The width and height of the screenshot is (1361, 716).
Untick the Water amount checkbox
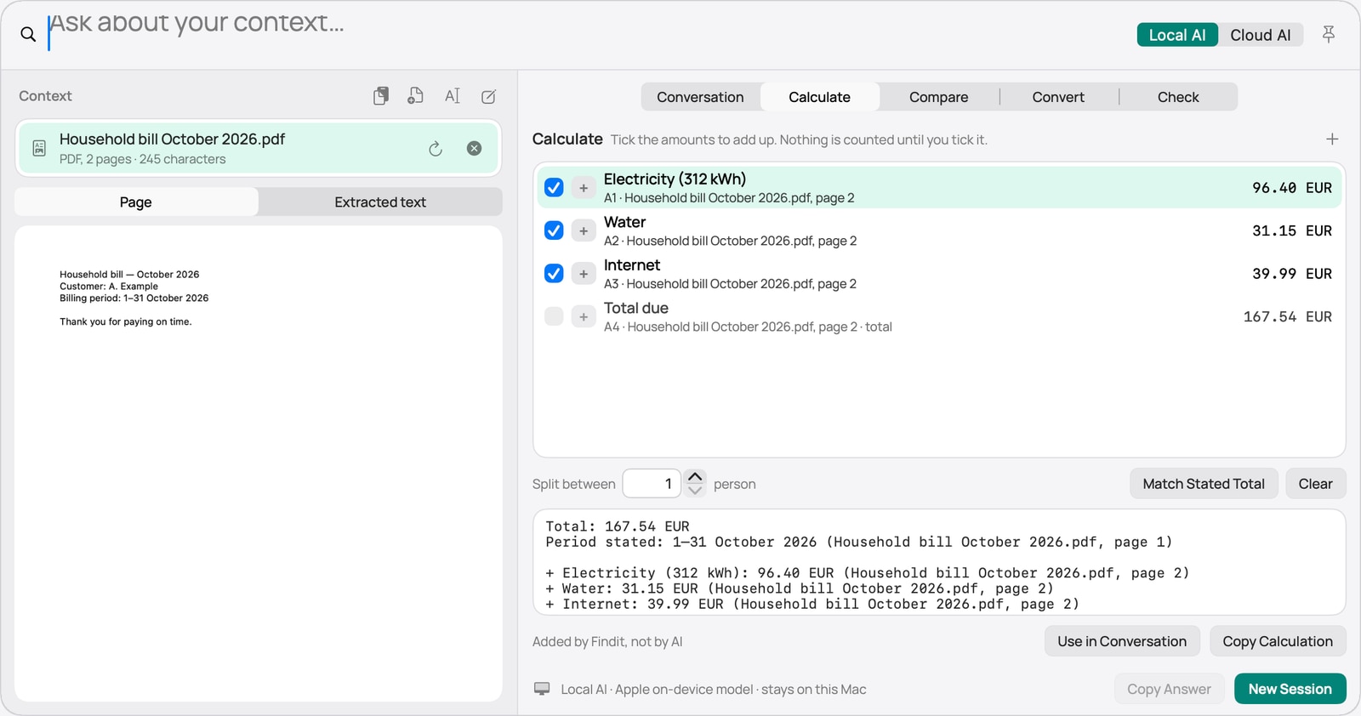click(x=554, y=230)
